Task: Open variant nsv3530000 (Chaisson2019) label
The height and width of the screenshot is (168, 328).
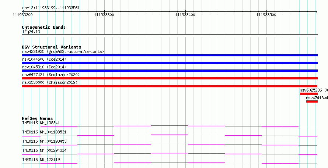Action: [x=50, y=82]
